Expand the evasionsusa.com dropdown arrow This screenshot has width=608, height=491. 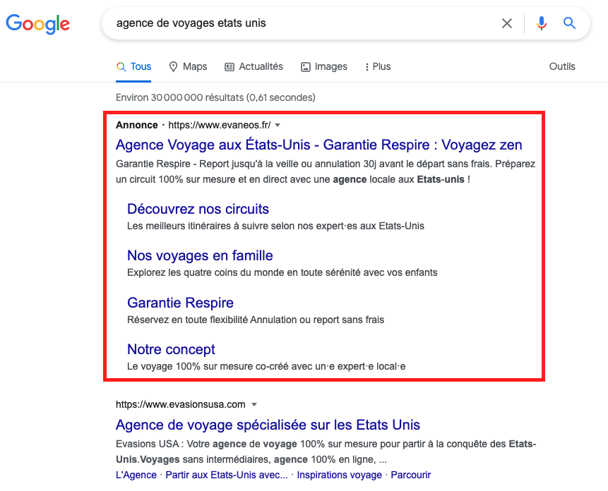pos(254,405)
